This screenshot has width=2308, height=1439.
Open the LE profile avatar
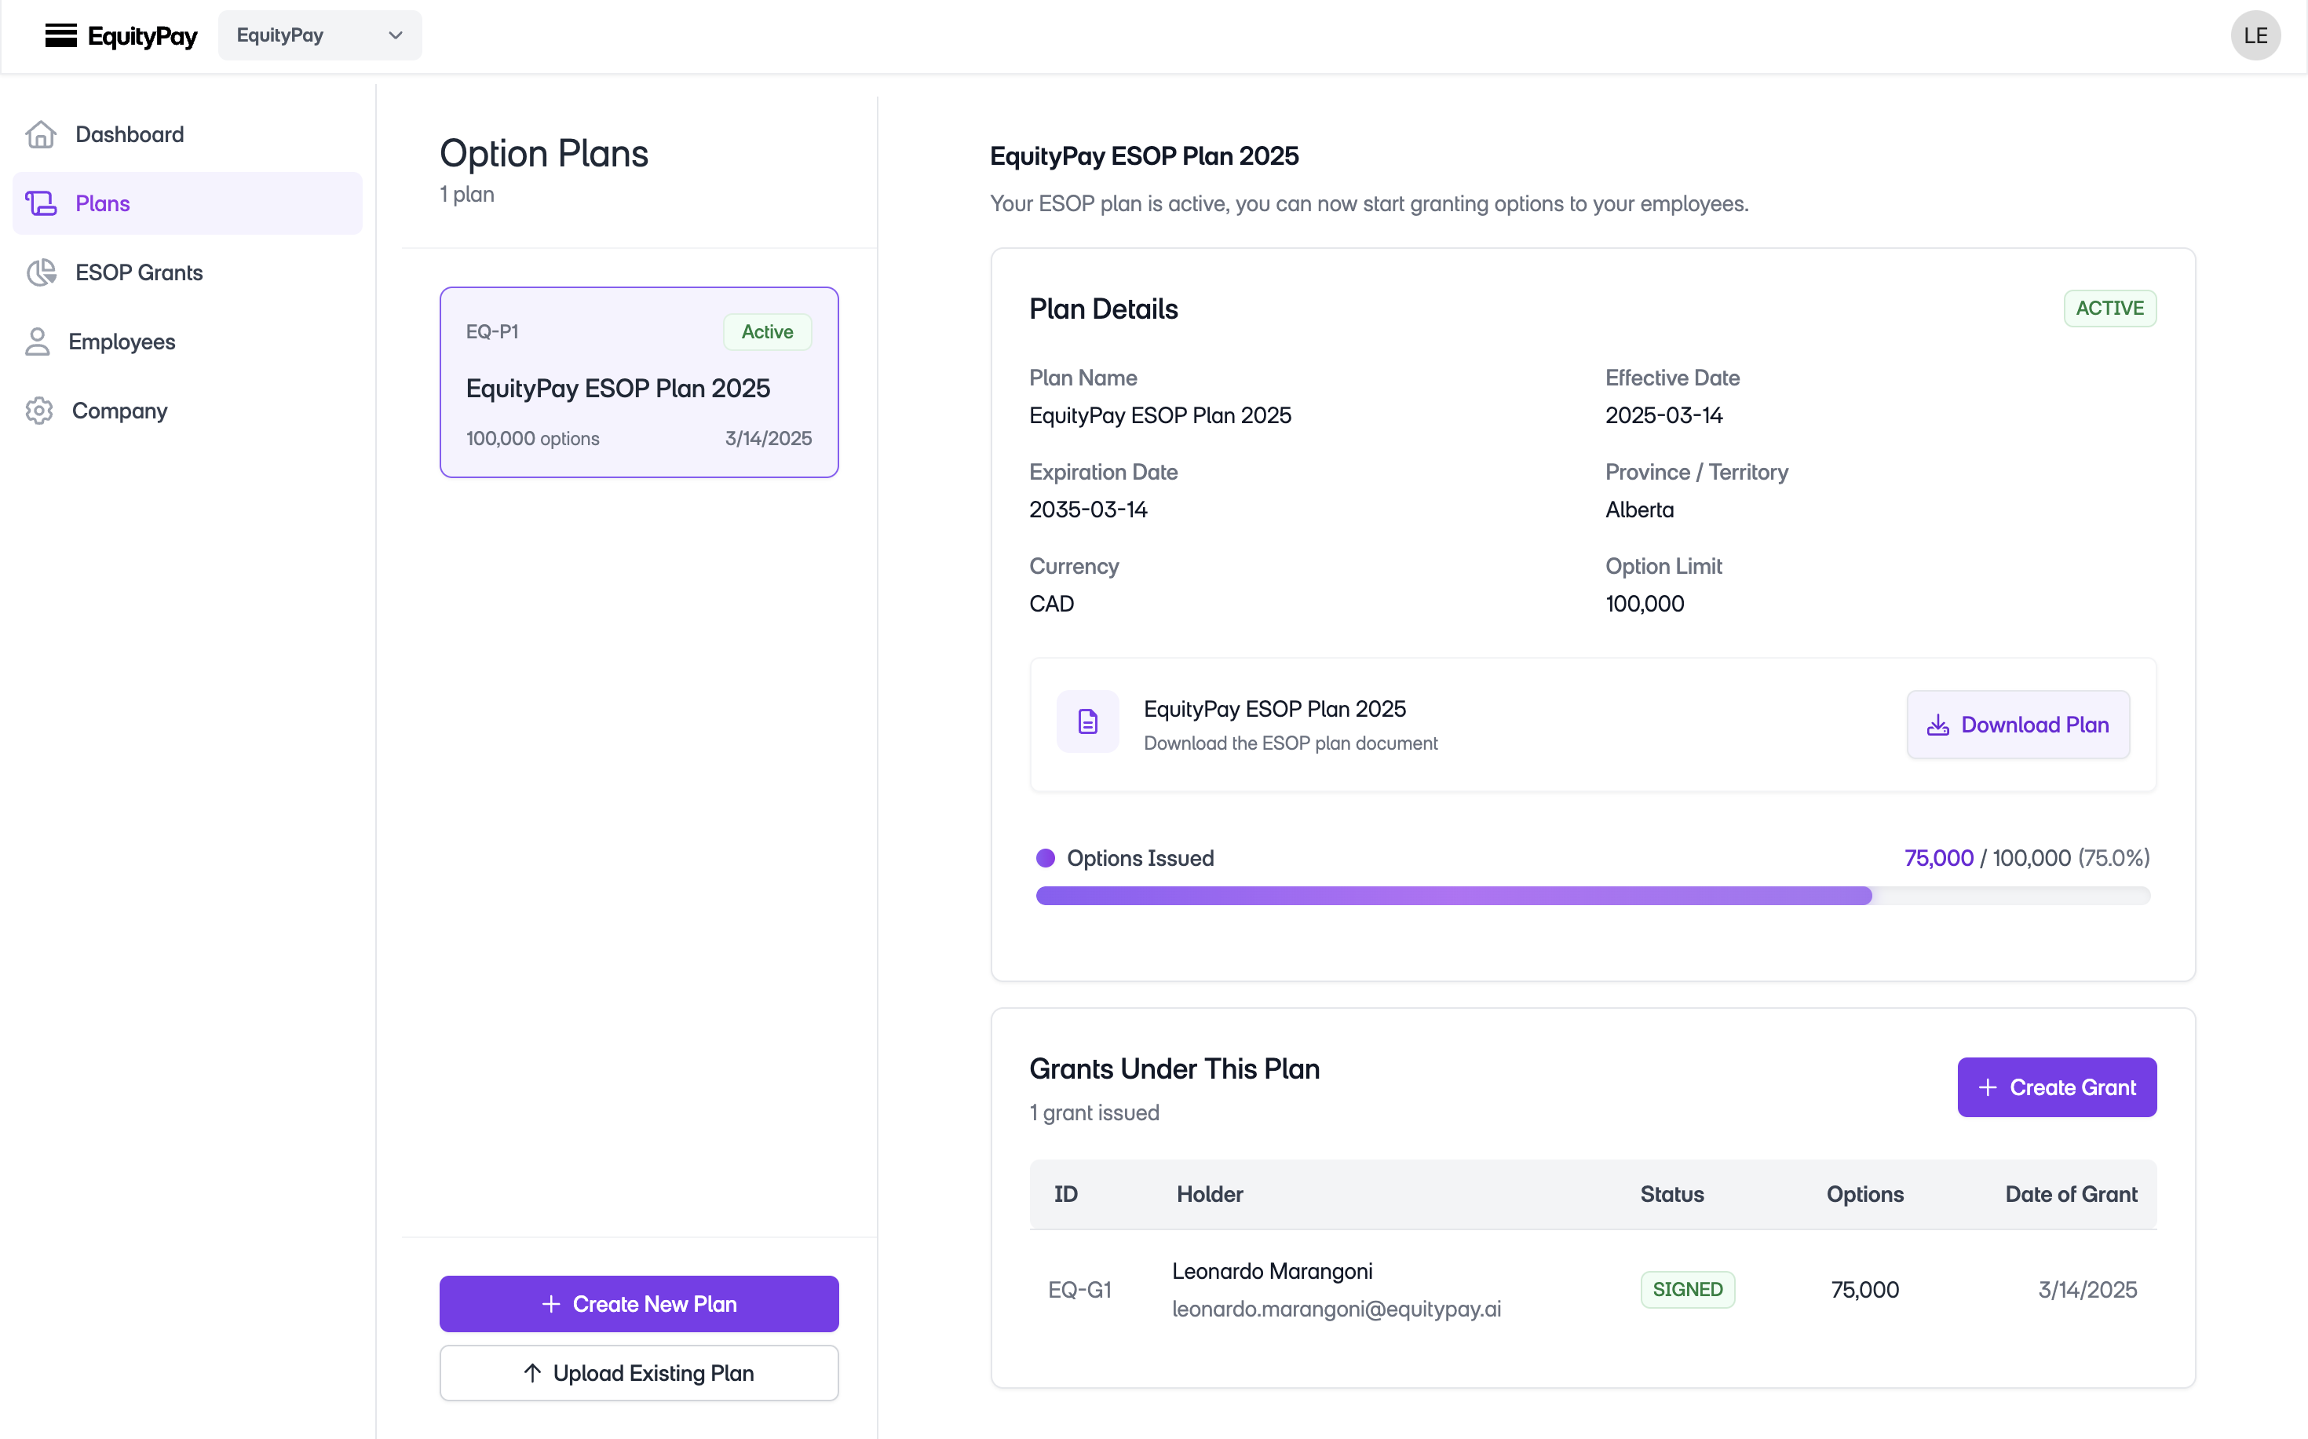[x=2255, y=35]
